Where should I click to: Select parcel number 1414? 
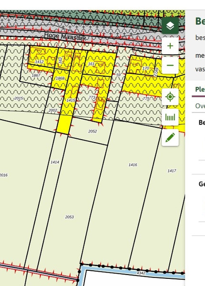55,162
